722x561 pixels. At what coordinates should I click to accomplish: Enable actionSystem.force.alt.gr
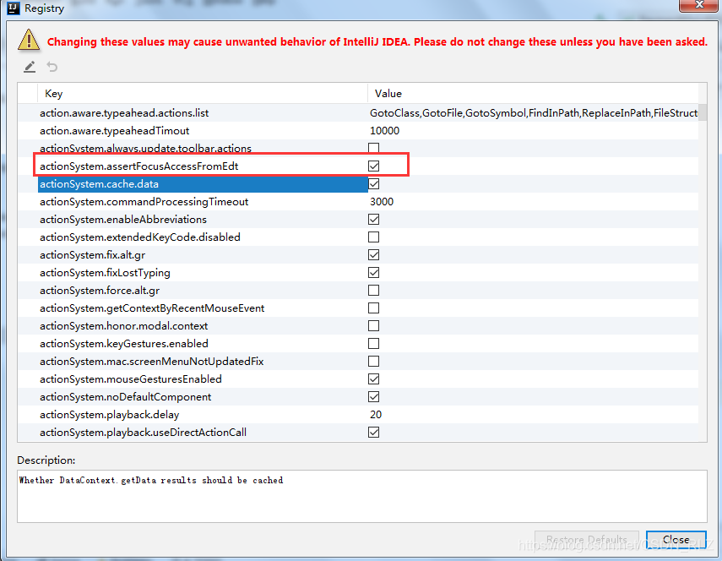[373, 290]
